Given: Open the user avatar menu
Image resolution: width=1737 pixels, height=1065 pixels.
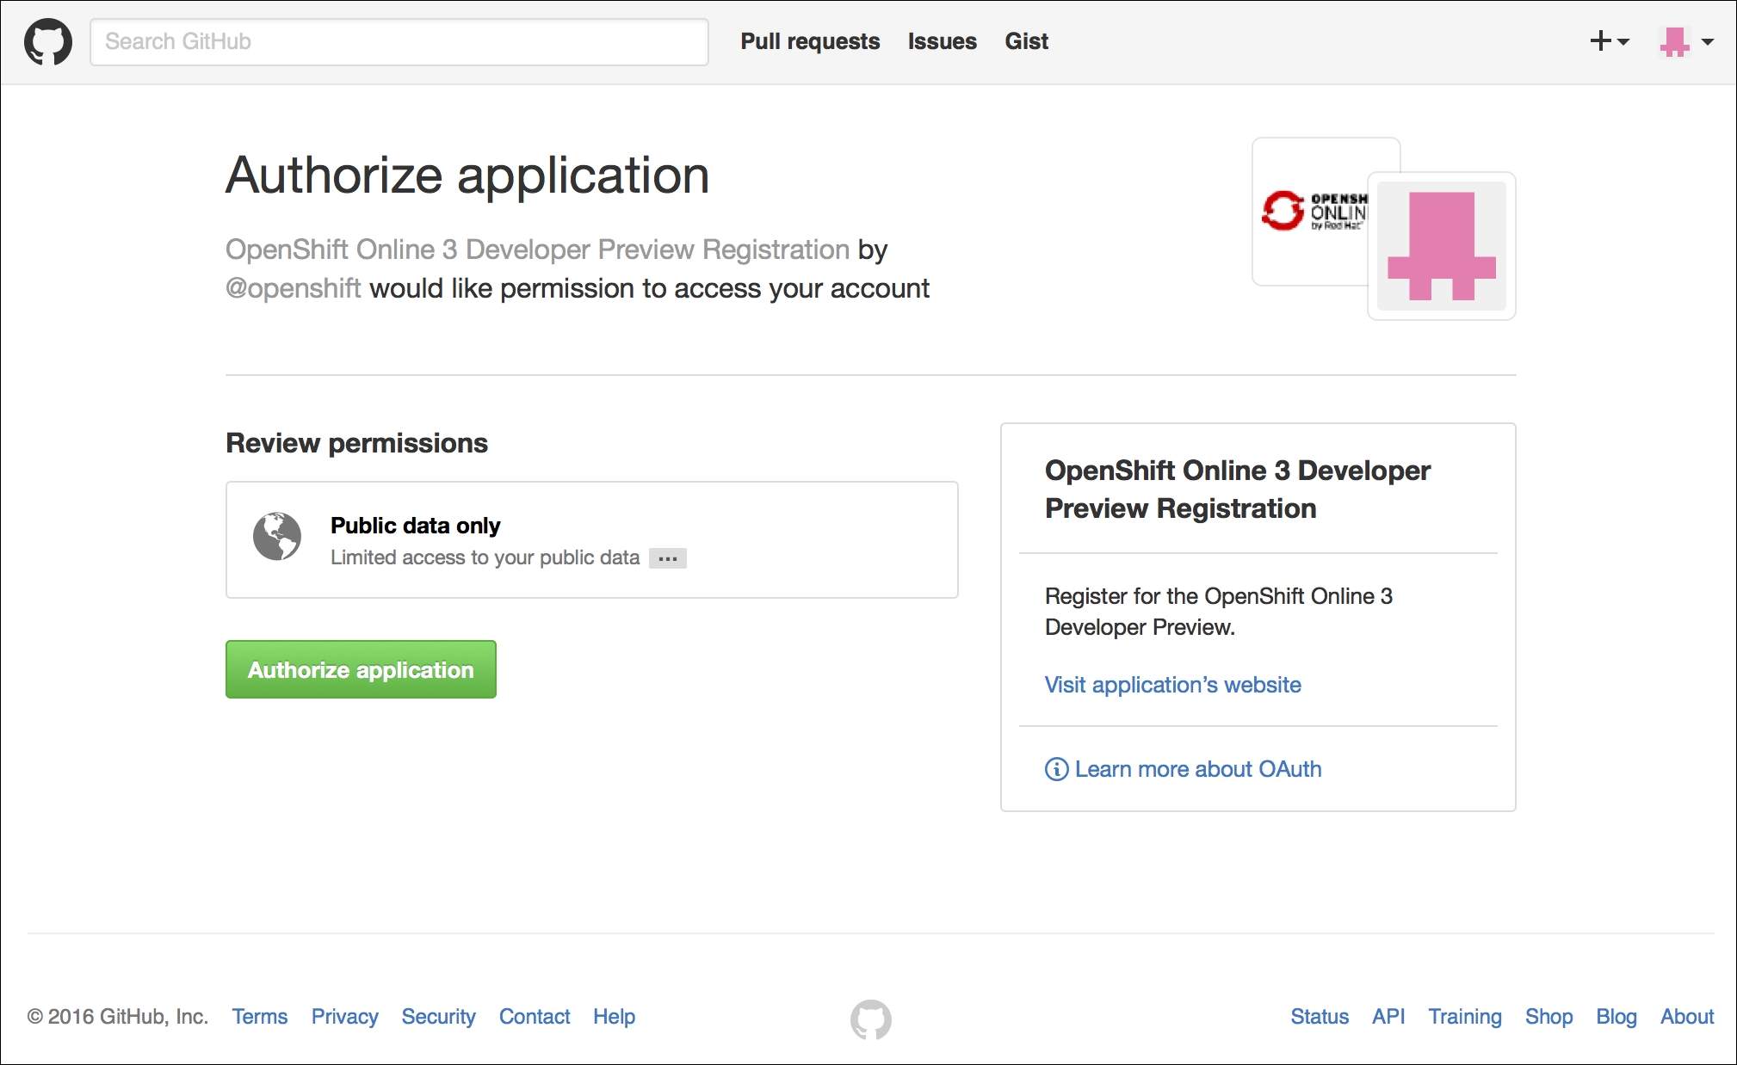Looking at the screenshot, I should point(1686,41).
